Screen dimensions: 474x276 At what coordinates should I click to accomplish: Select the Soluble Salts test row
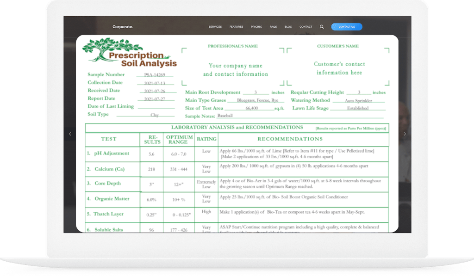[x=237, y=227]
